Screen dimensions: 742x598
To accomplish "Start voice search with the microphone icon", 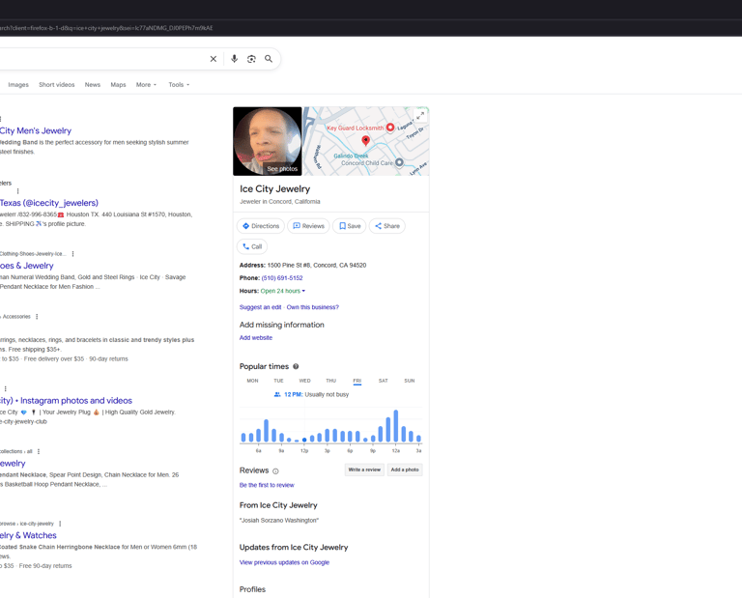I will [x=234, y=59].
